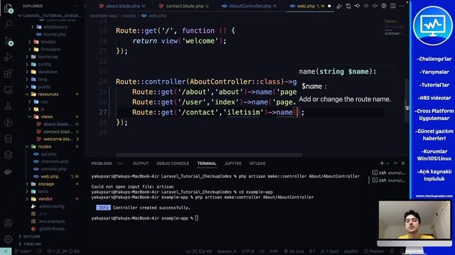Open the DEBUG CONSOLE panel tab
The image size is (455, 255).
coord(173,164)
